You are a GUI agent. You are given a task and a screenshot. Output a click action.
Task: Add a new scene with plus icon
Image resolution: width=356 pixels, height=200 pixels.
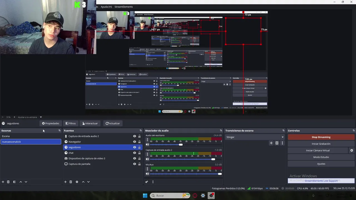(x=3, y=182)
